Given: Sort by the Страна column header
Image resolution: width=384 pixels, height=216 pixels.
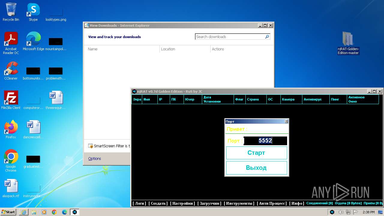Looking at the screenshot, I should (256, 99).
